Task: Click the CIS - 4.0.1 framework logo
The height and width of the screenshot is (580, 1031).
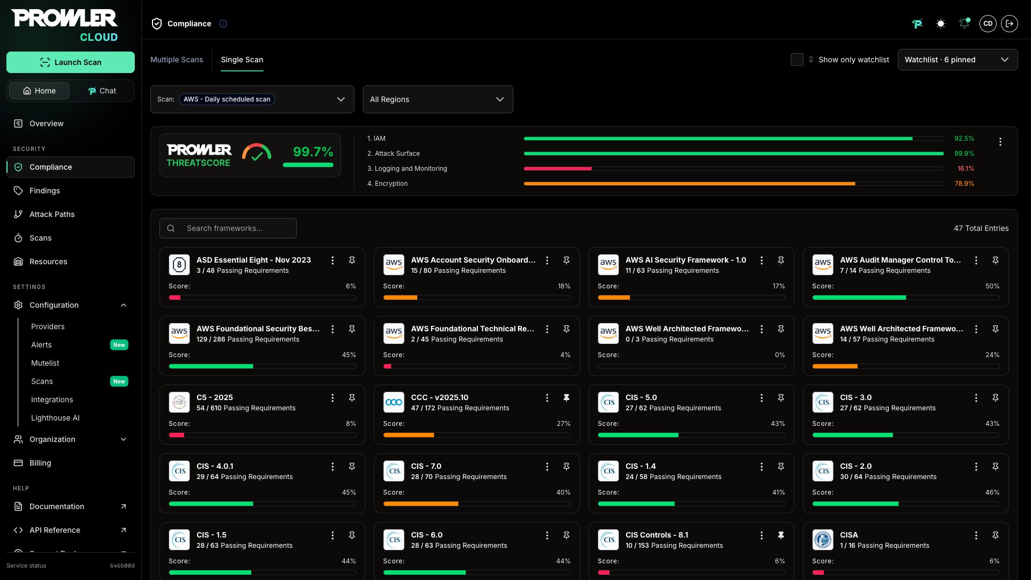Action: 179,471
